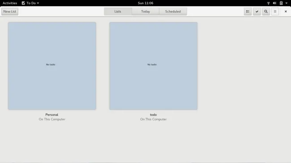The image size is (291, 163).
Task: Expand the To Do app menu
Action: tap(30, 3)
